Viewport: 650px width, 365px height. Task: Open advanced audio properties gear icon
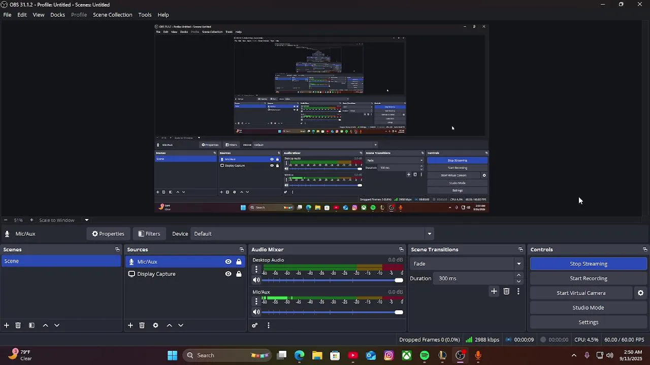255,325
